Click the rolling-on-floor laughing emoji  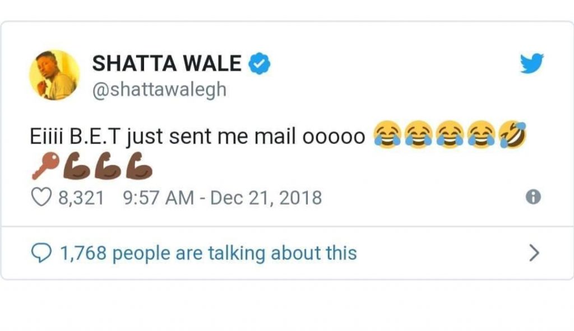point(513,134)
